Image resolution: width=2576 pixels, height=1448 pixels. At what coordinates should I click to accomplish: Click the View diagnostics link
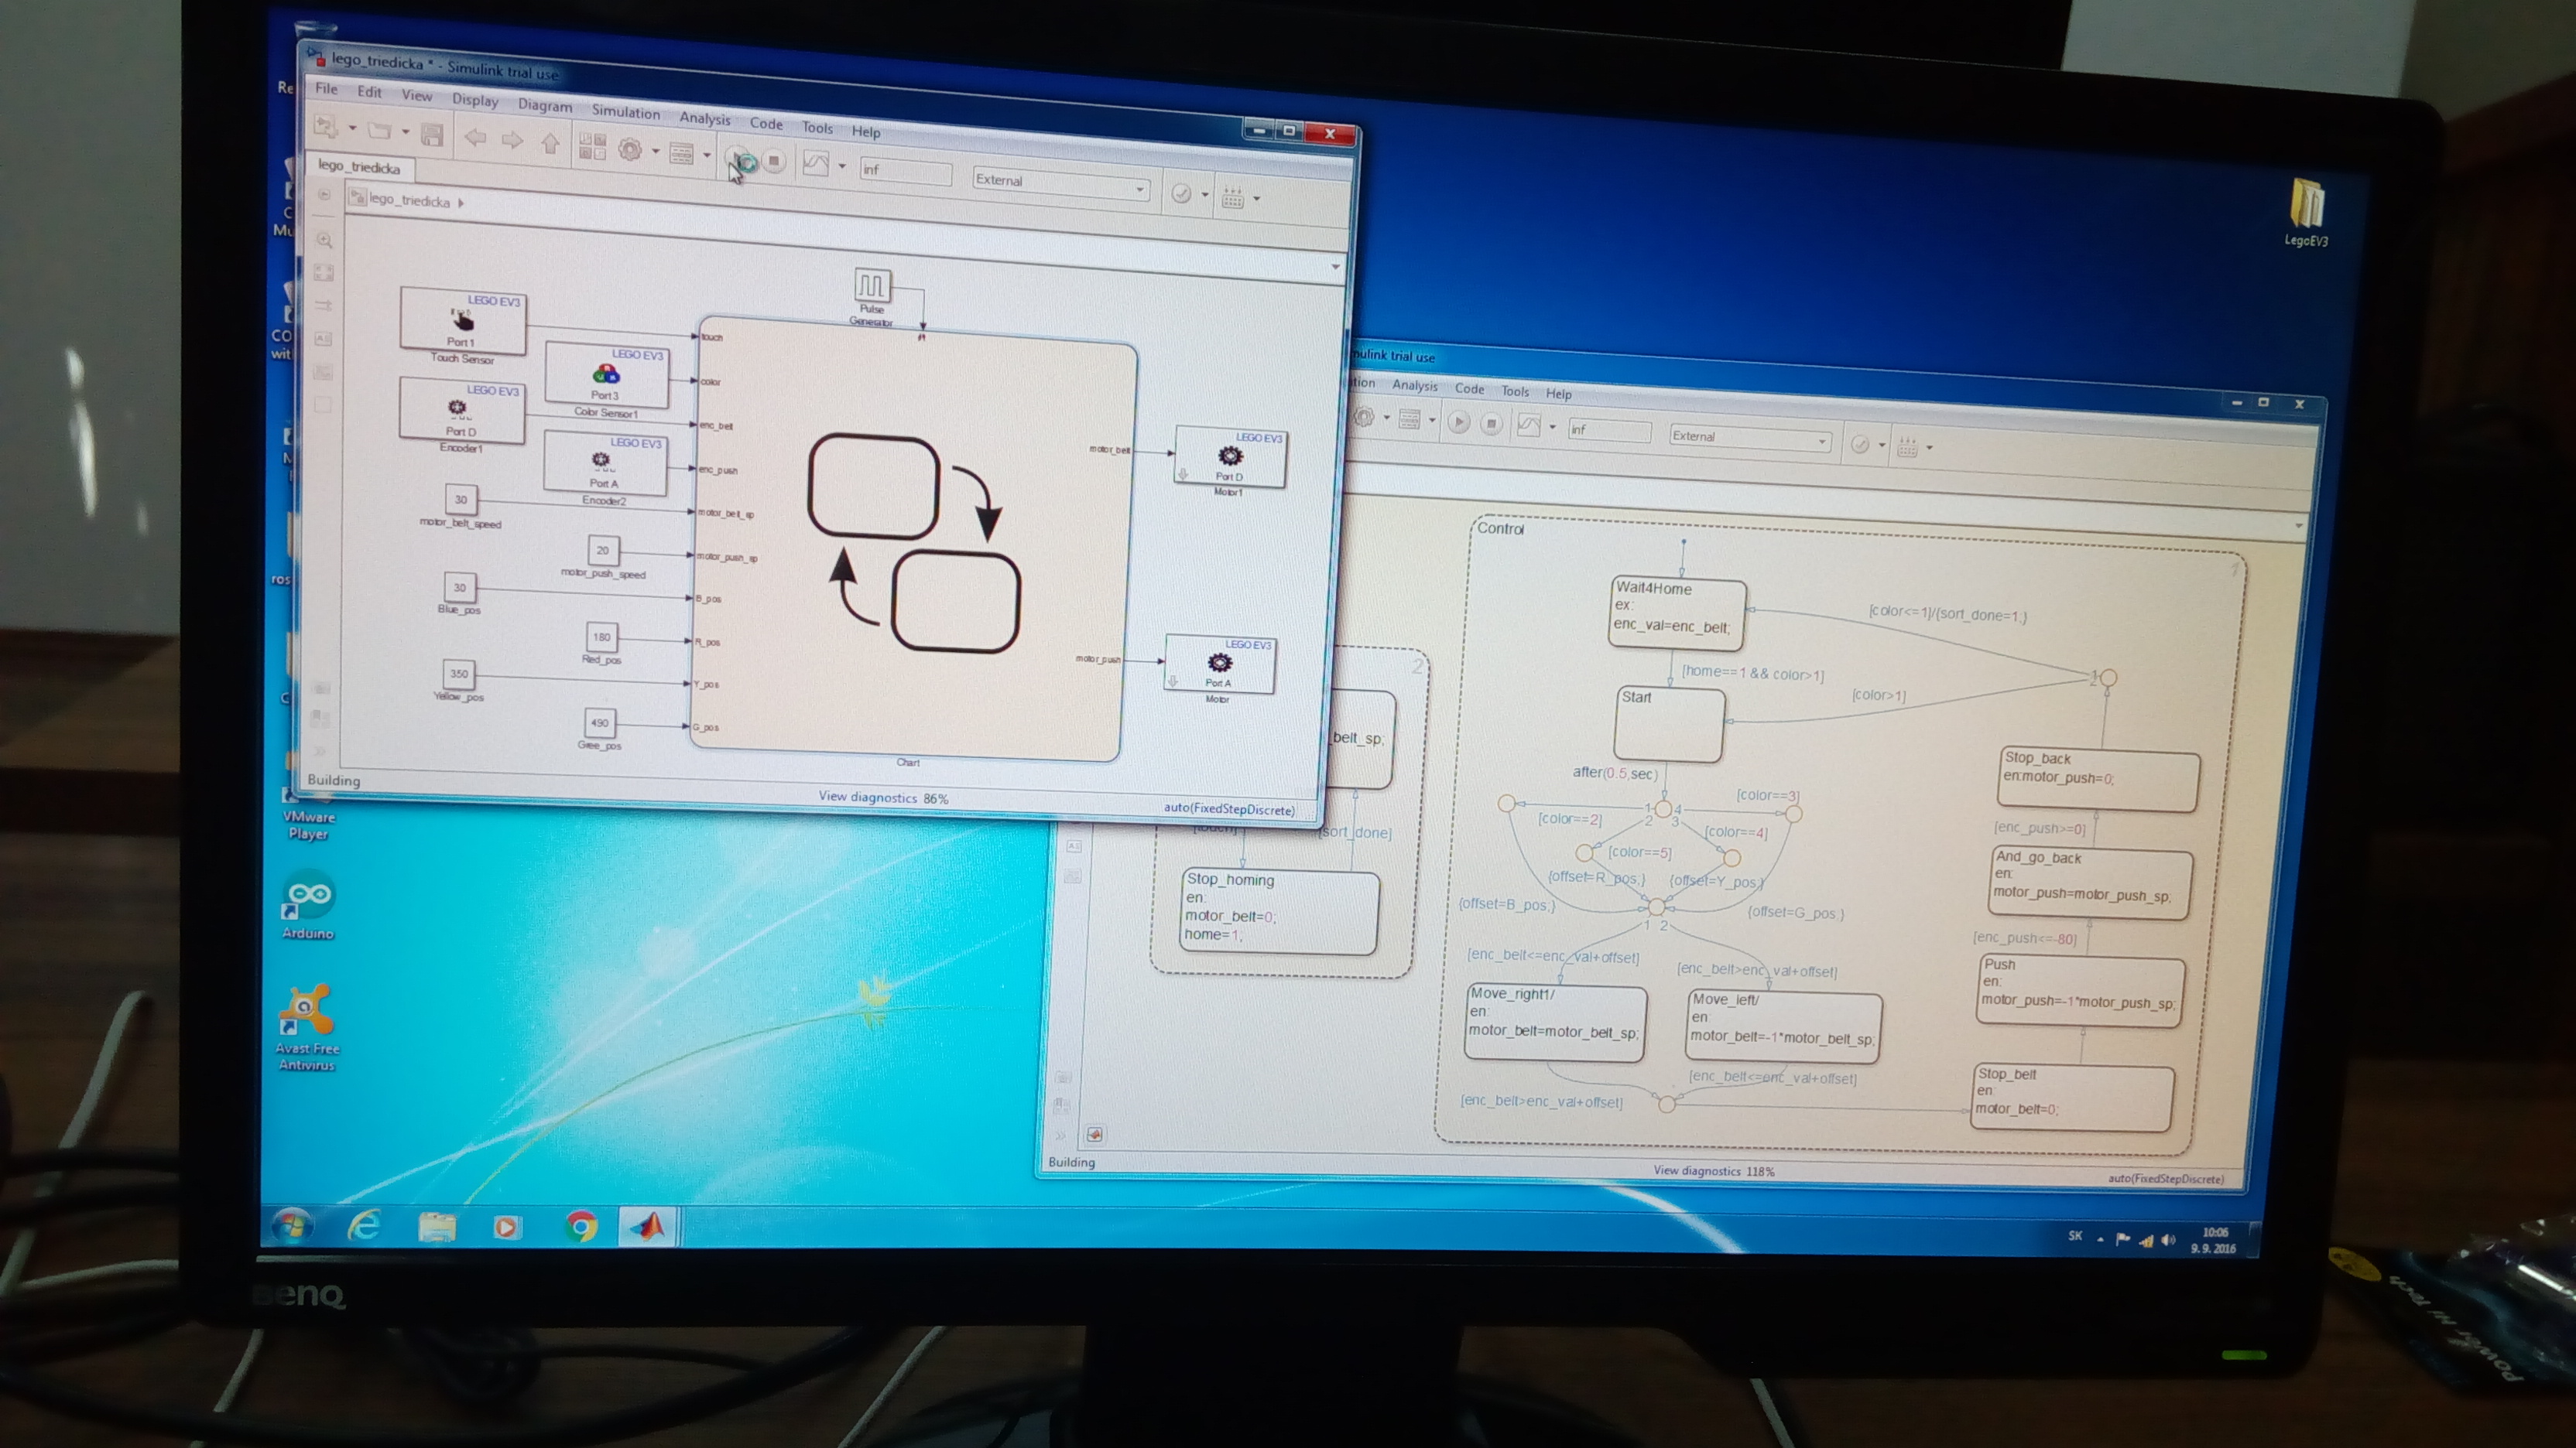867,797
